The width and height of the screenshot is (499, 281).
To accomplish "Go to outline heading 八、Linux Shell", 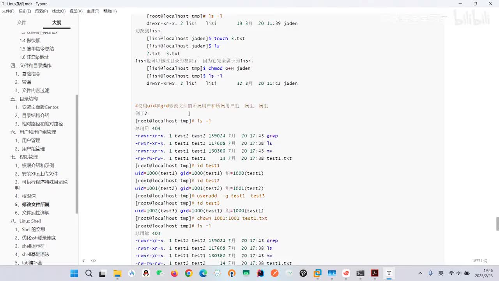I will (x=26, y=221).
